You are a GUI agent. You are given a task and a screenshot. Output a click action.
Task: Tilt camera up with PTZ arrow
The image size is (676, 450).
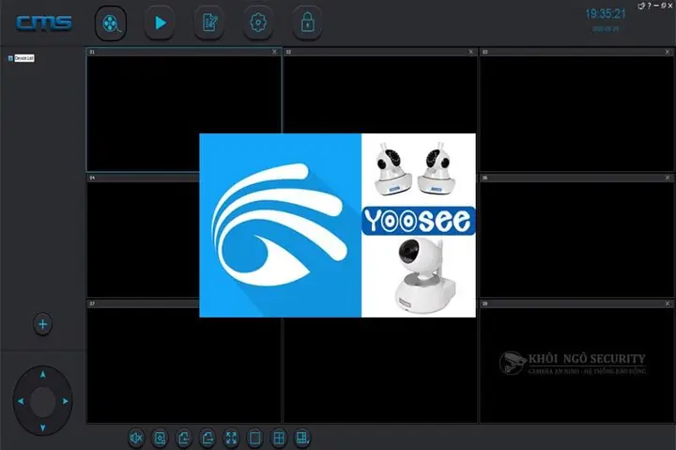coord(42,375)
